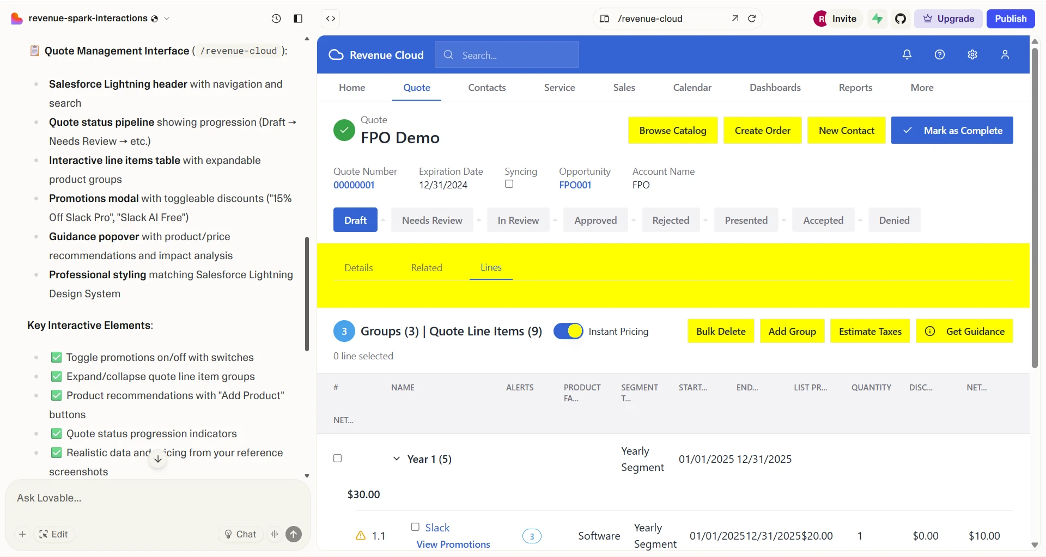The width and height of the screenshot is (1046, 557).
Task: Focus the Revenue Cloud search field
Action: 507,55
